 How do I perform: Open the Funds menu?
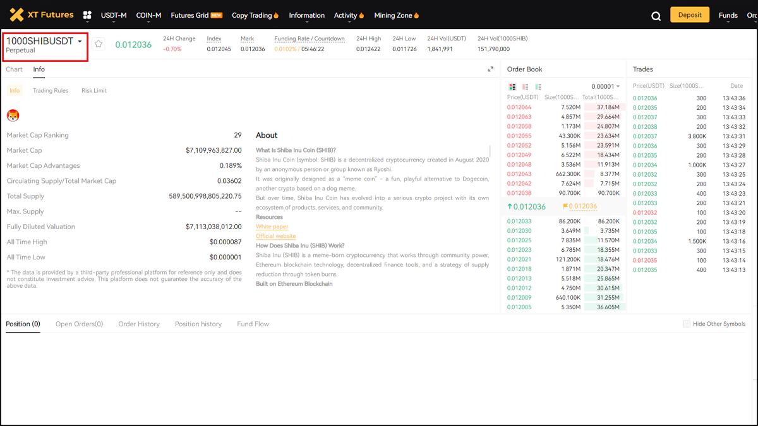pos(728,15)
